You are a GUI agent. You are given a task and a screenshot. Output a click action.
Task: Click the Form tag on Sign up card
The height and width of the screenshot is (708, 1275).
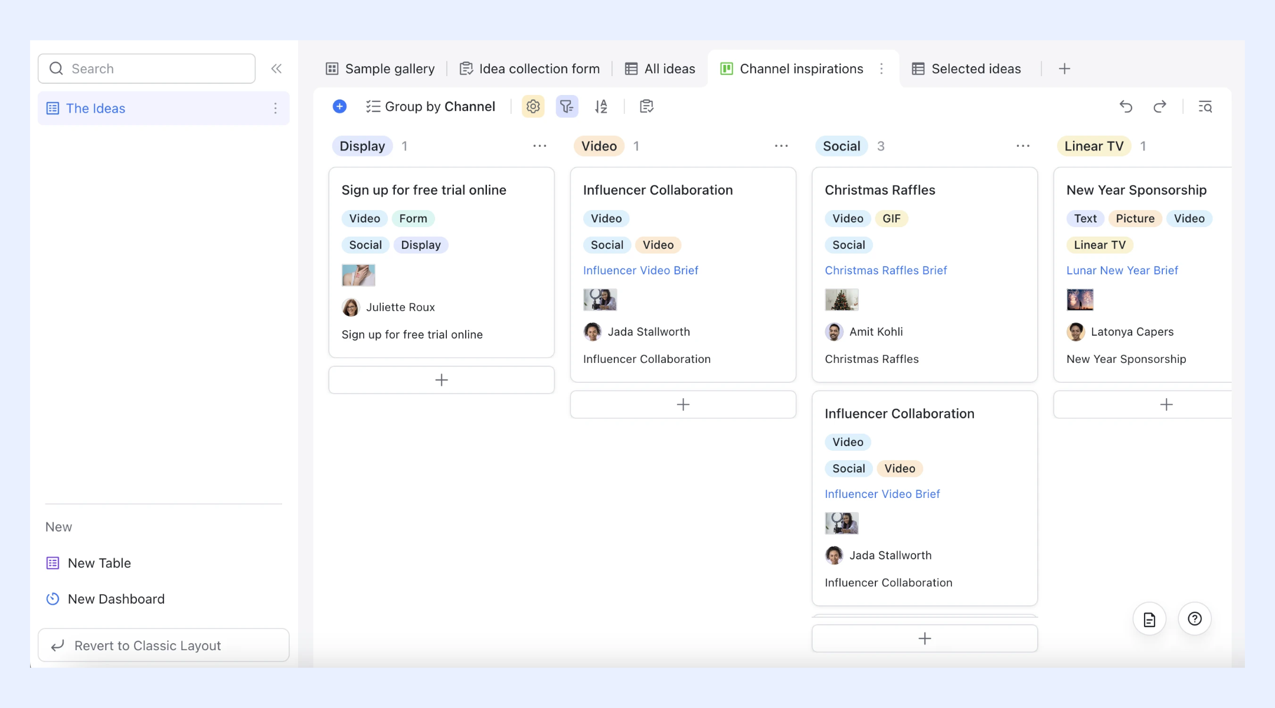coord(413,218)
